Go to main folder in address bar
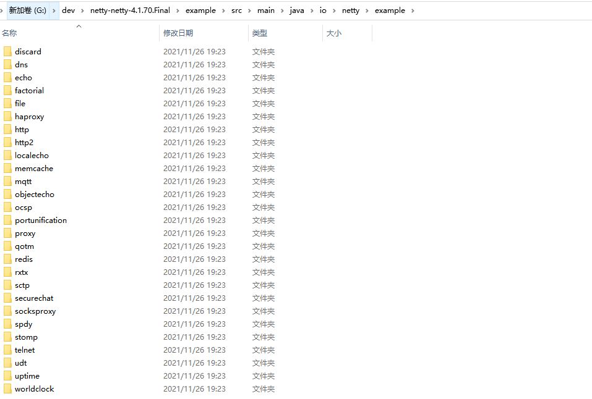The image size is (592, 399). 266,10
